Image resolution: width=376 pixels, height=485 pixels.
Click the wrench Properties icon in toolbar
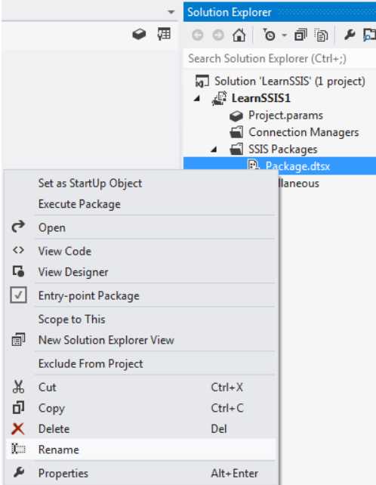point(350,35)
